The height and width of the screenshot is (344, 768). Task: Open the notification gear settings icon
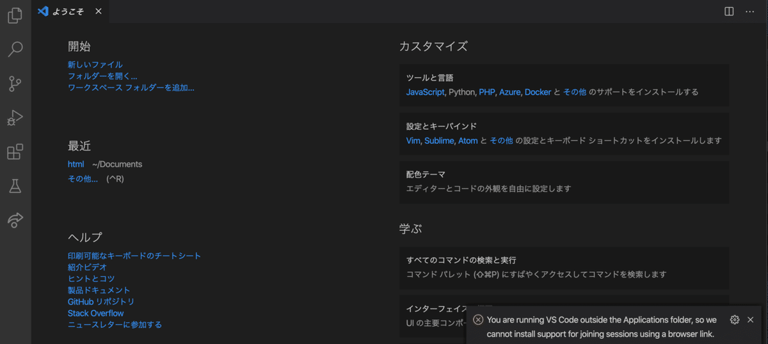(x=735, y=320)
